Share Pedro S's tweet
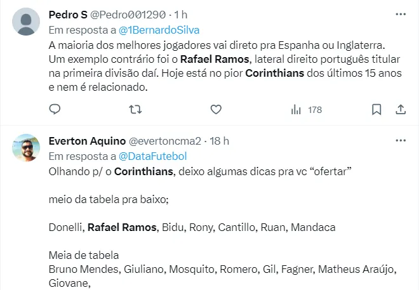The height and width of the screenshot is (290, 419). click(401, 110)
